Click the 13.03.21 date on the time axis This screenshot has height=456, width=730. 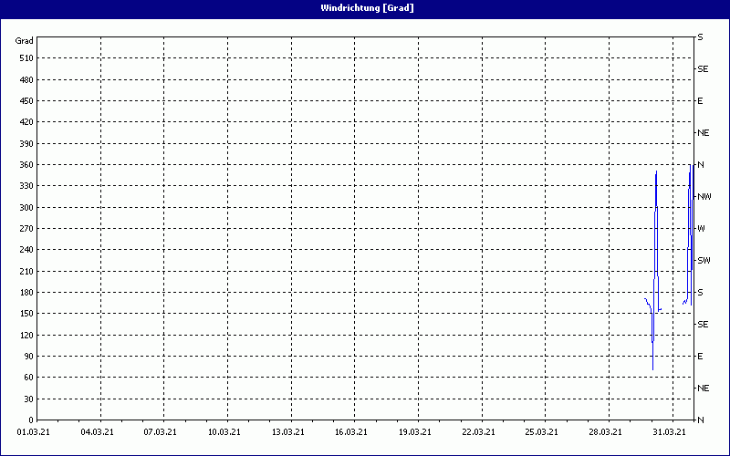pyautogui.click(x=287, y=432)
